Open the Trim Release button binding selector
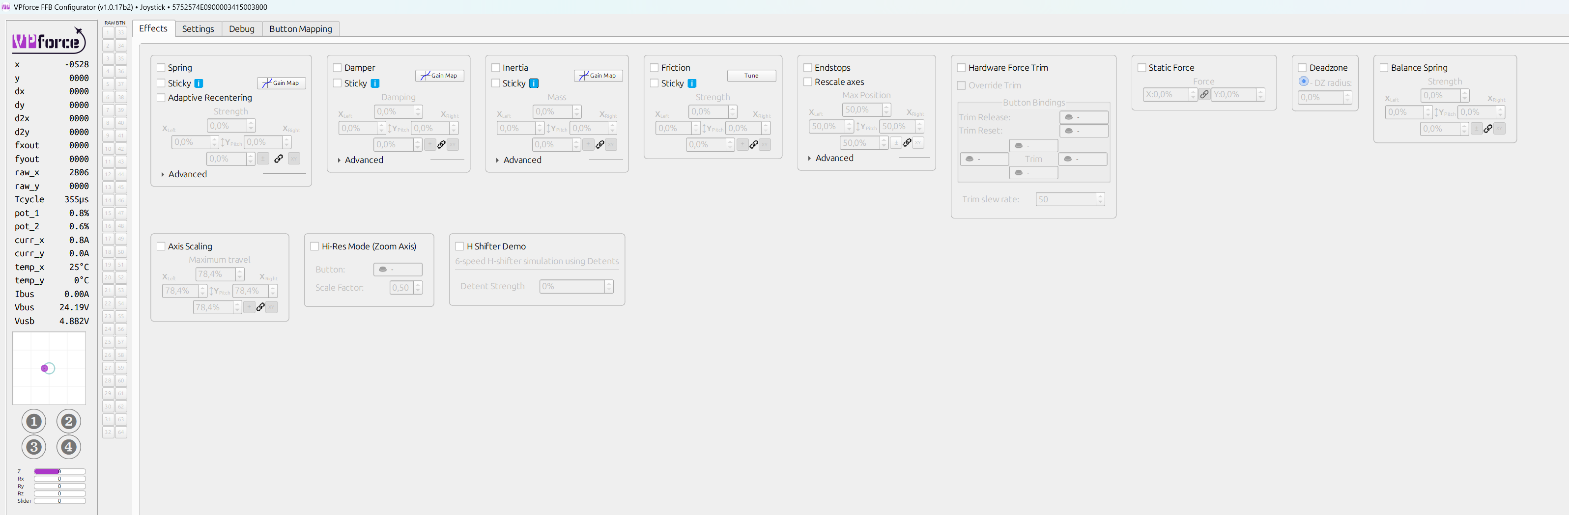The image size is (1569, 515). (1084, 117)
